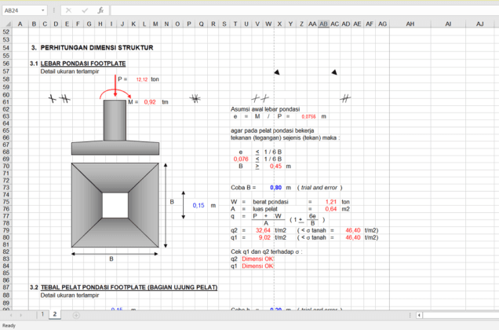Image resolution: width=499 pixels, height=330 pixels.
Task: Click the Cancel X icon in formula bar
Action: point(69,10)
